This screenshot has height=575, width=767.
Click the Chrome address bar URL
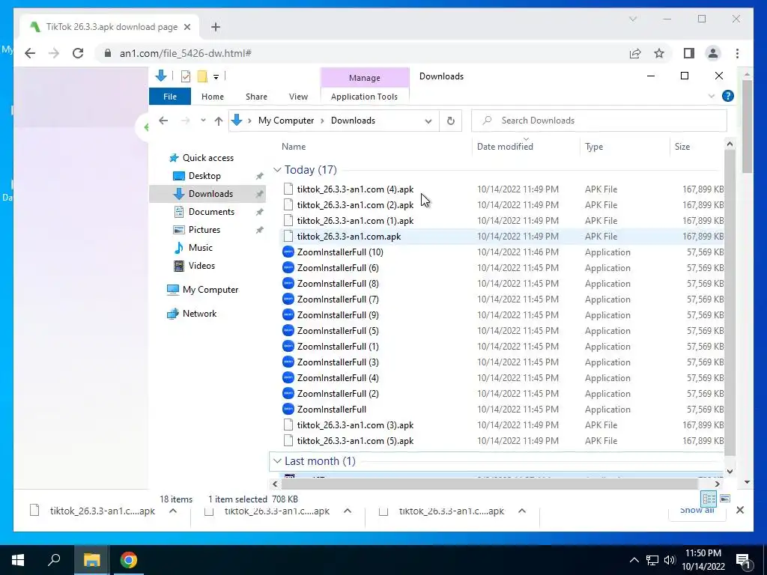pyautogui.click(x=186, y=53)
